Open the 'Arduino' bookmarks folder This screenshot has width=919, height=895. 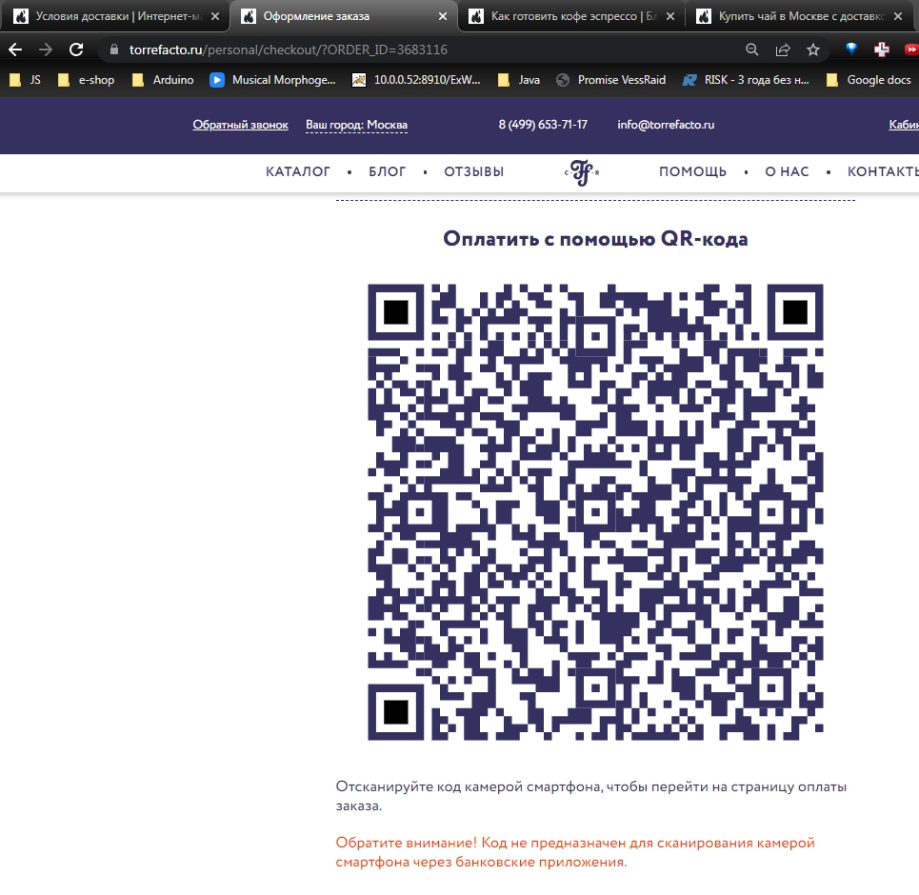163,80
